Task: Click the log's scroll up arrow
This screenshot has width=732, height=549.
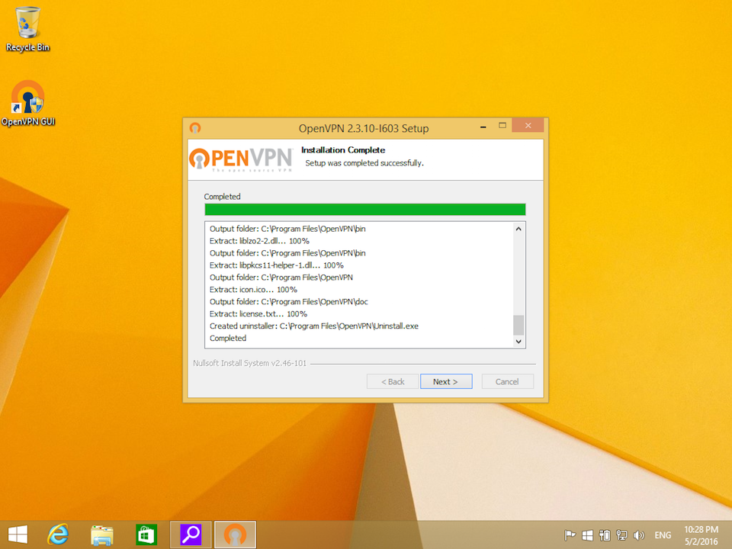Action: coord(518,229)
